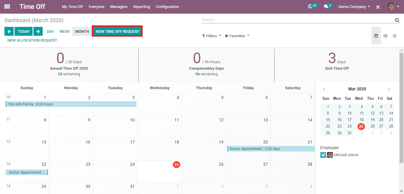Select day 28 in main calendar
404x194 pixels.
point(310,164)
